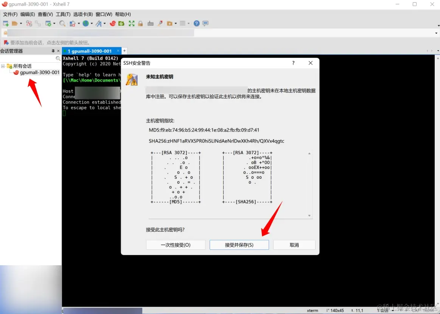
Task: Click the red bookmark flag icon
Action: click(x=6, y=43)
